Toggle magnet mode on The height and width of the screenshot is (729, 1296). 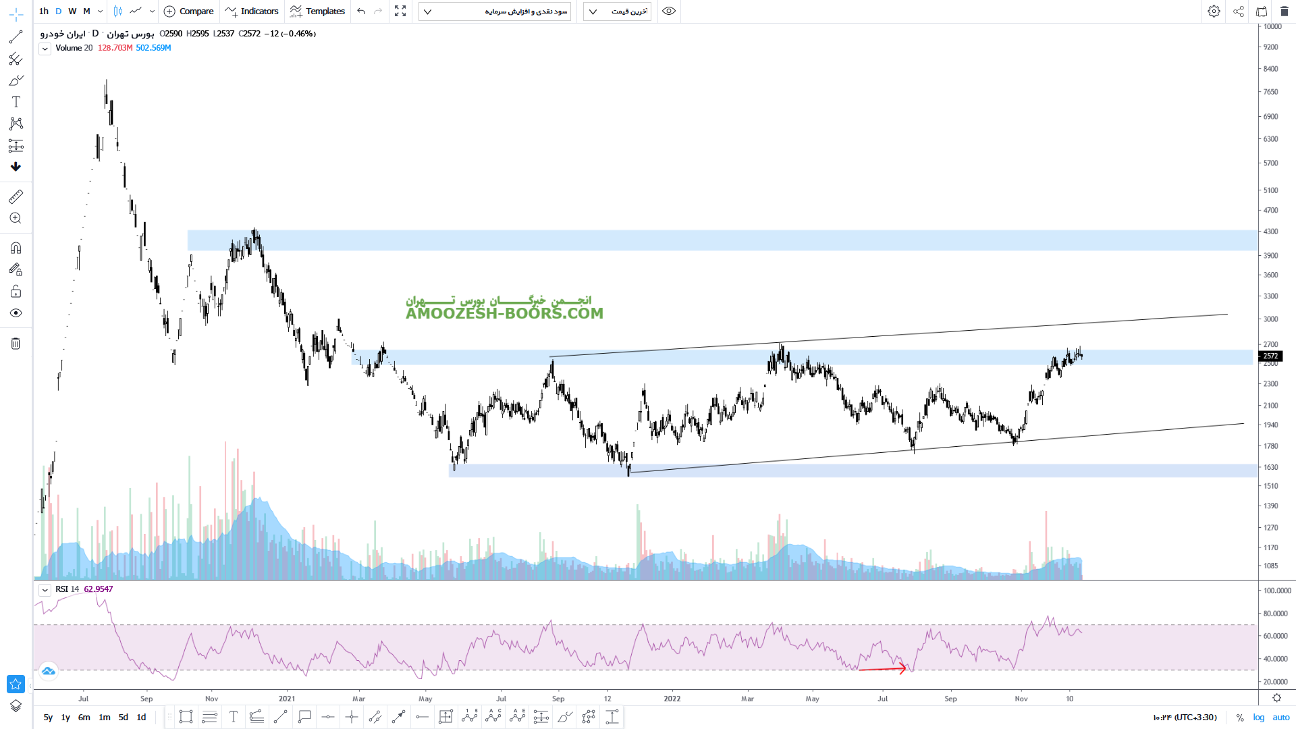16,248
